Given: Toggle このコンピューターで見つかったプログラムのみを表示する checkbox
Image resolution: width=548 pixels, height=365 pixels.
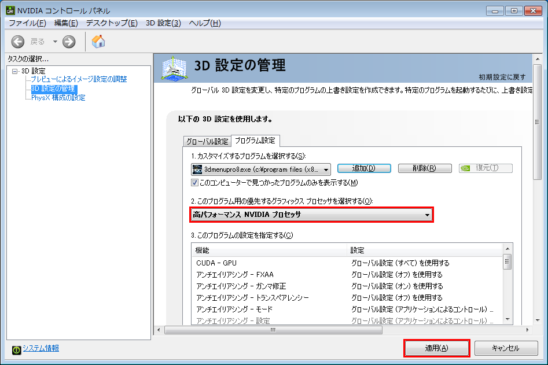Looking at the screenshot, I should pos(194,183).
